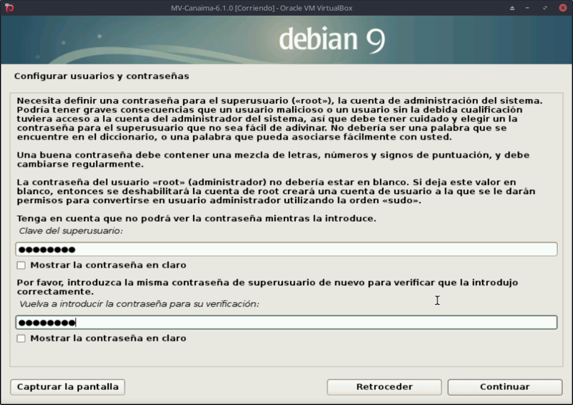Click the Canaima window icon in the title bar
The image size is (573, 405).
(x=8, y=8)
